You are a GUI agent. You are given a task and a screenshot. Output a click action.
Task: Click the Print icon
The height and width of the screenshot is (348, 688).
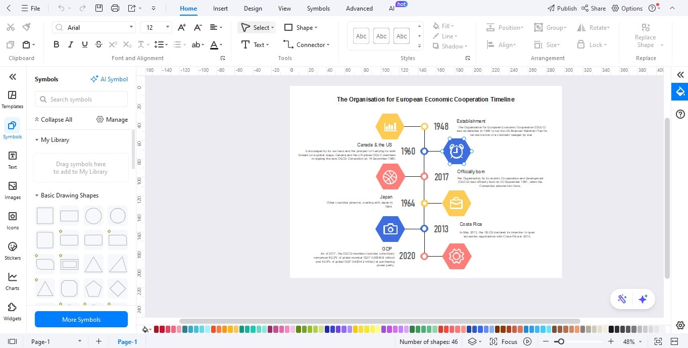pyautogui.click(x=115, y=8)
